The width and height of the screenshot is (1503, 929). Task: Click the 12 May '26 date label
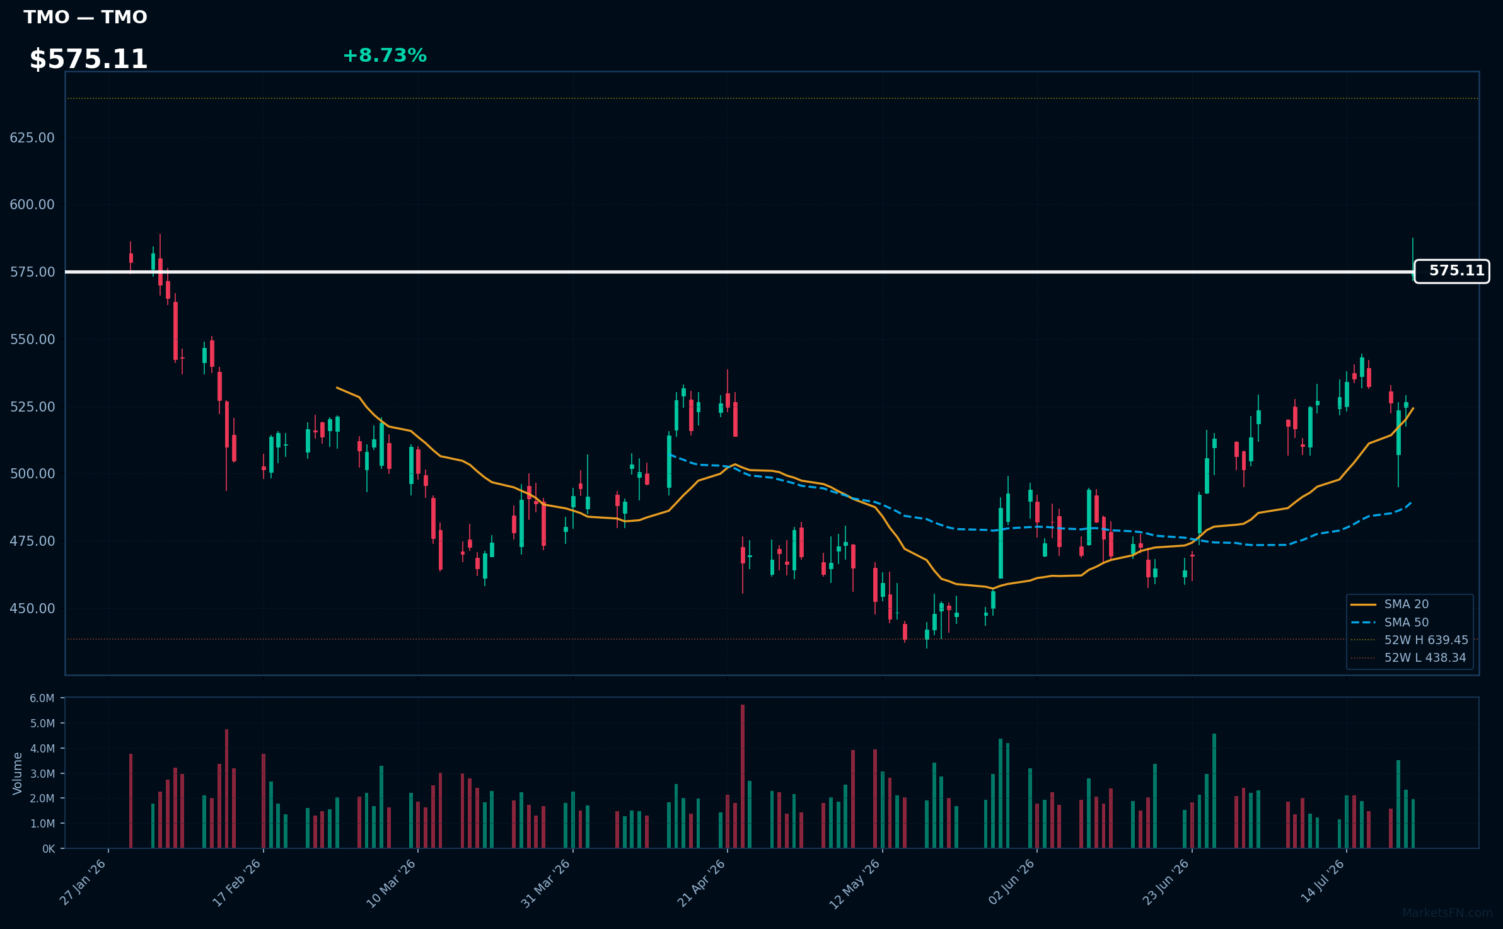(x=855, y=884)
